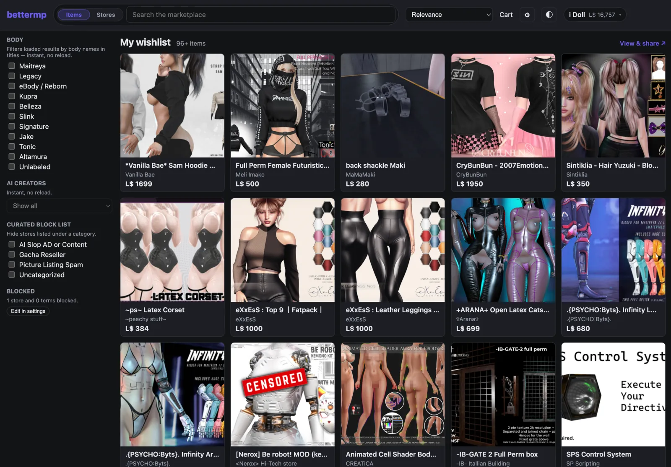
Task: Hide AI Slop AD or Content stores
Action: [x=12, y=244]
